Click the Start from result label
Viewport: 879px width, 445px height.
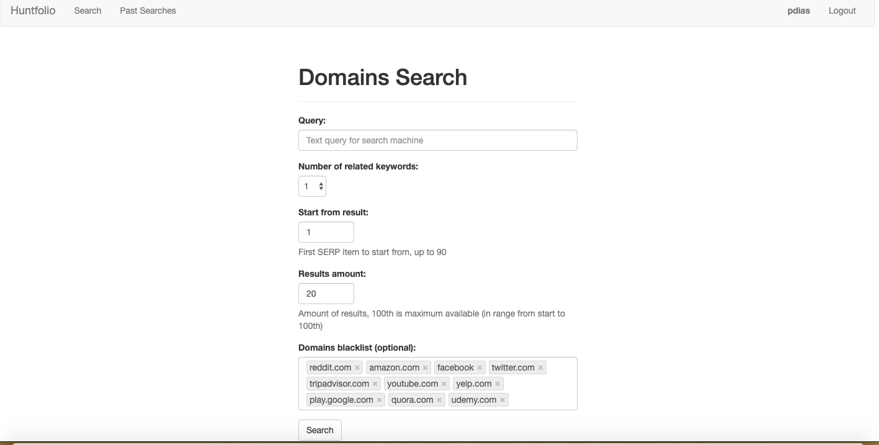333,212
